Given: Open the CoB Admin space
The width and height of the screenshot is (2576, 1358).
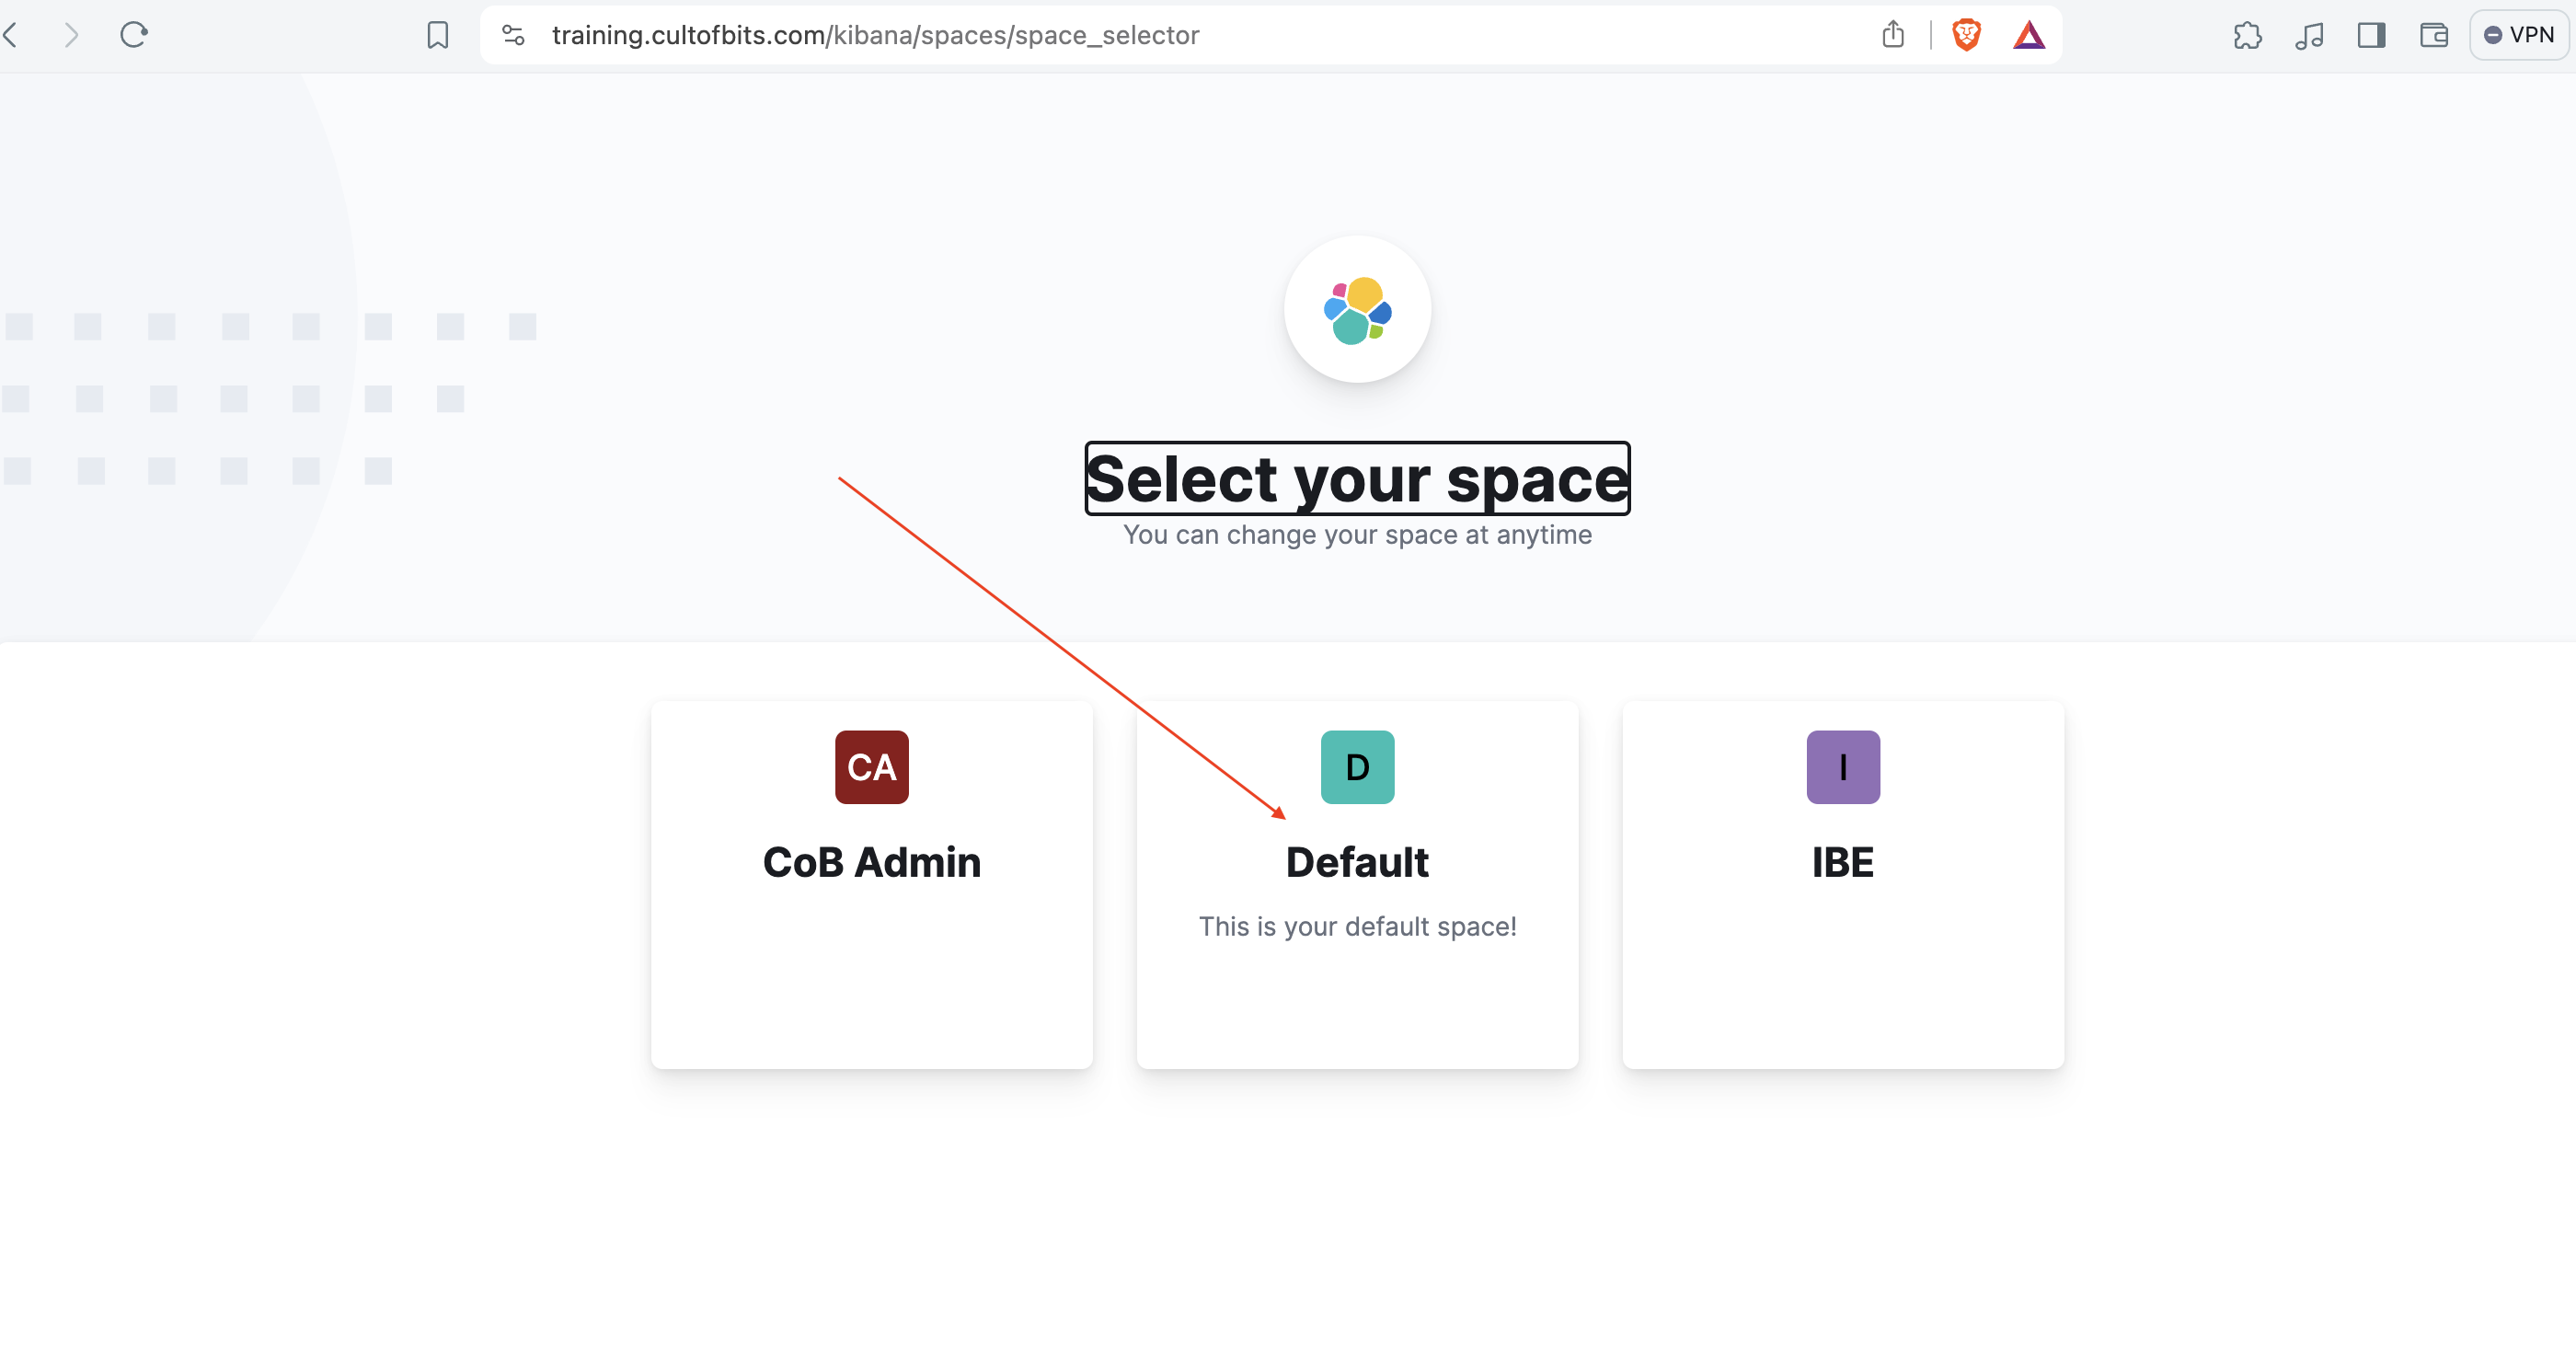Looking at the screenshot, I should 871,884.
